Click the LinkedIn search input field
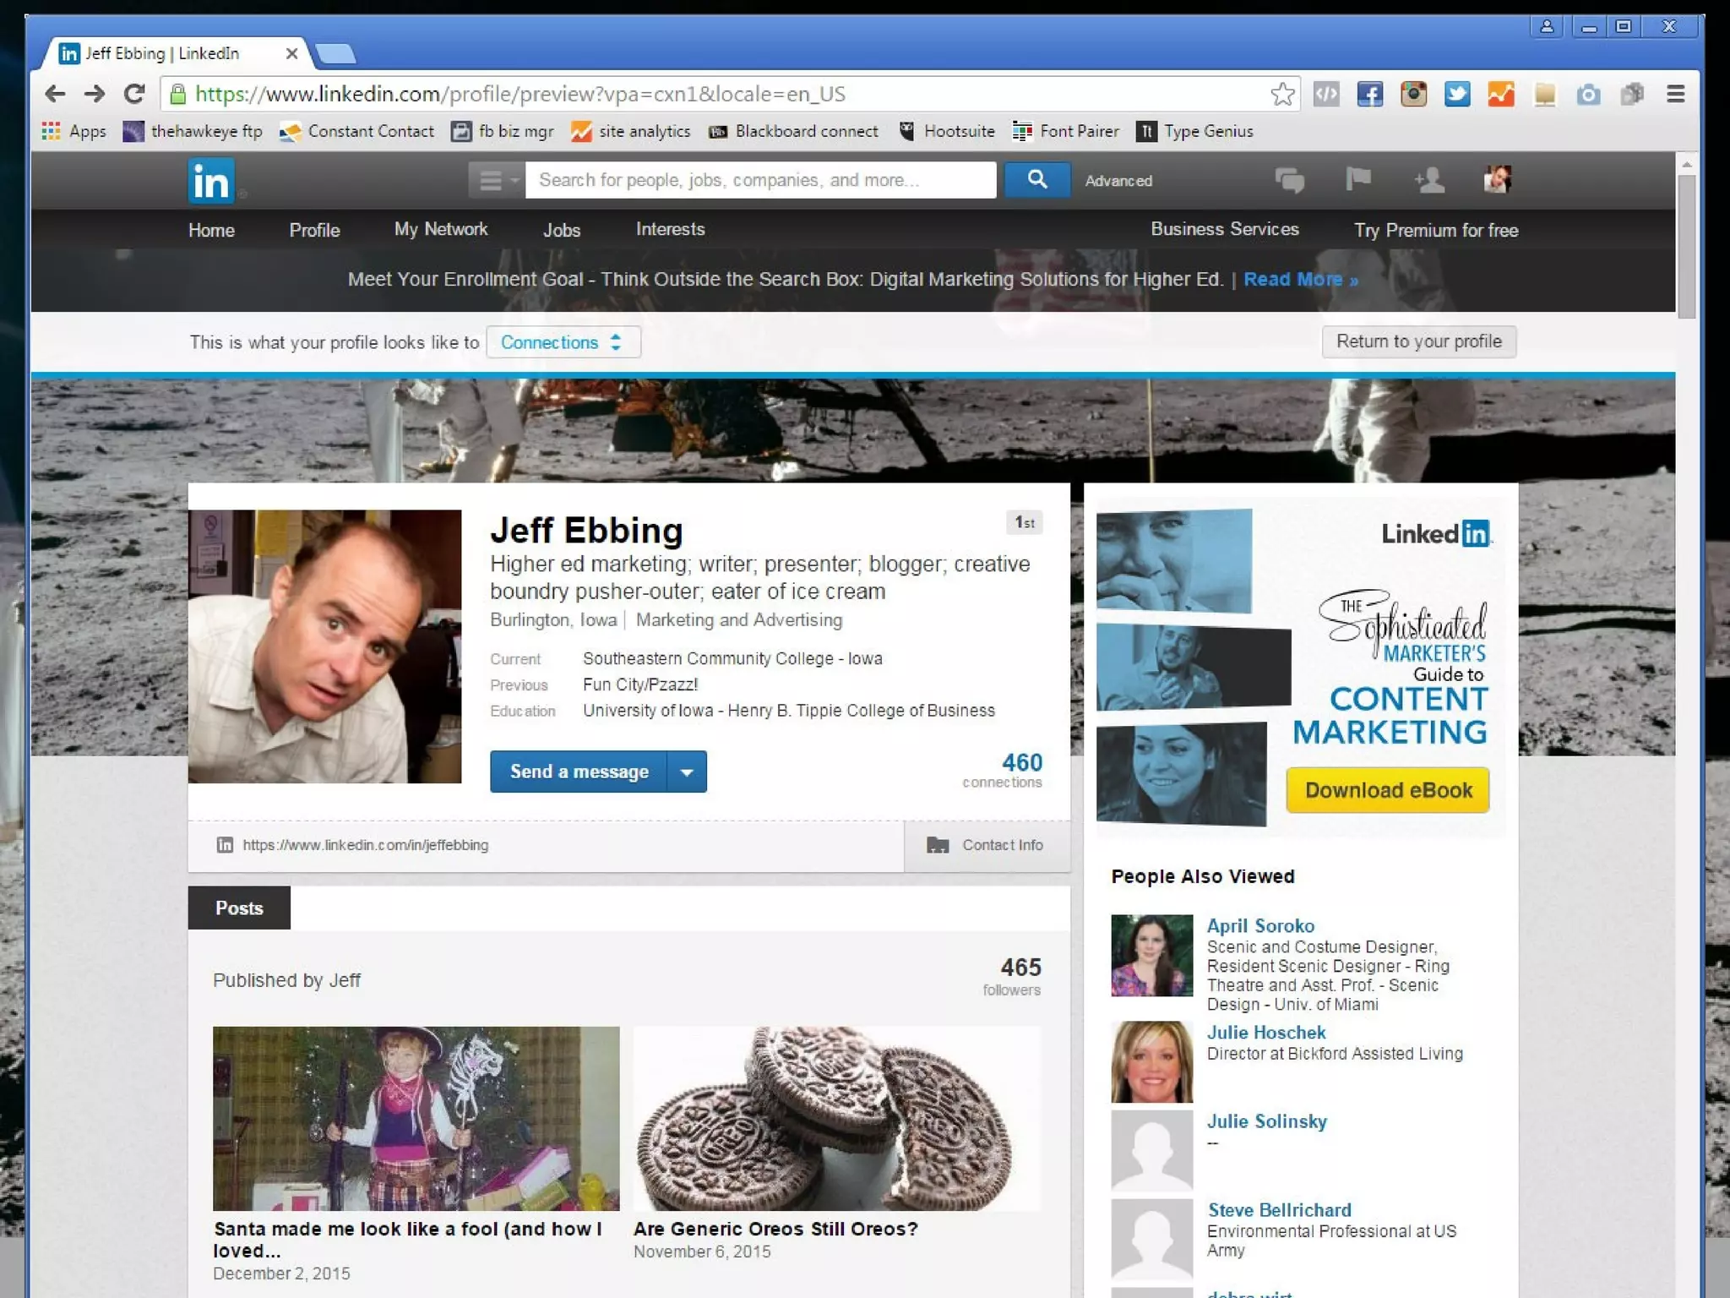This screenshot has height=1298, width=1730. click(760, 180)
